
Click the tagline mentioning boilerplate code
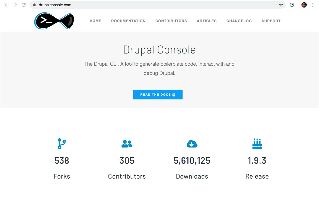tap(159, 64)
